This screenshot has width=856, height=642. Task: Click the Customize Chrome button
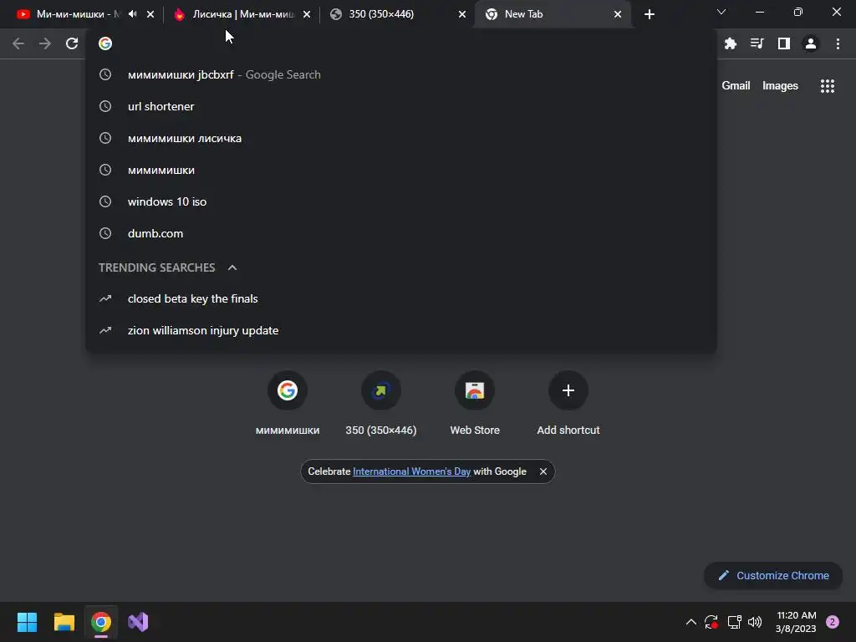point(773,575)
